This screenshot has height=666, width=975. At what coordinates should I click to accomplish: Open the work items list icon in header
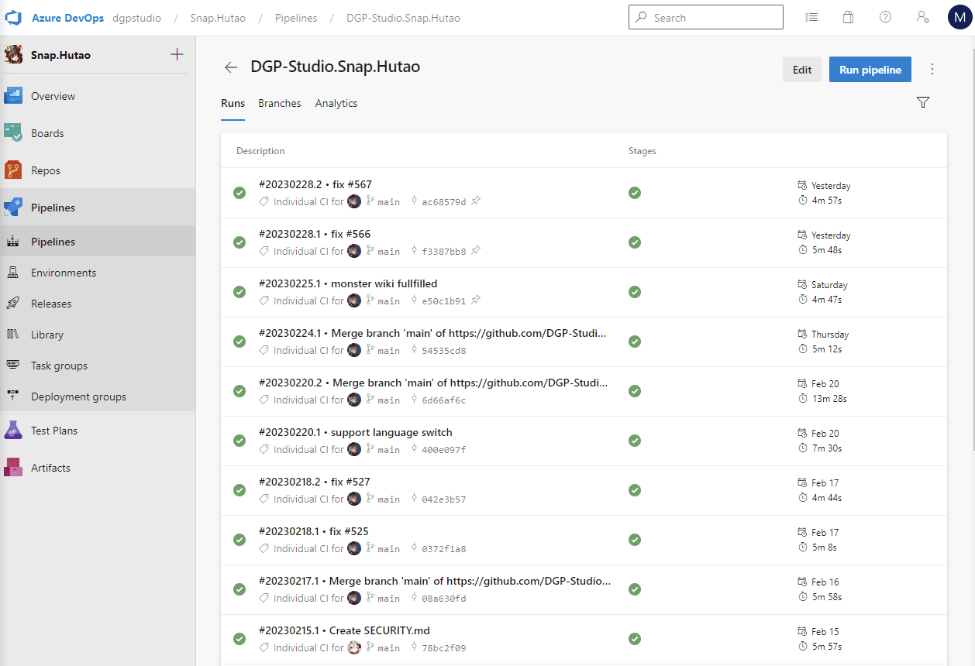click(x=811, y=17)
